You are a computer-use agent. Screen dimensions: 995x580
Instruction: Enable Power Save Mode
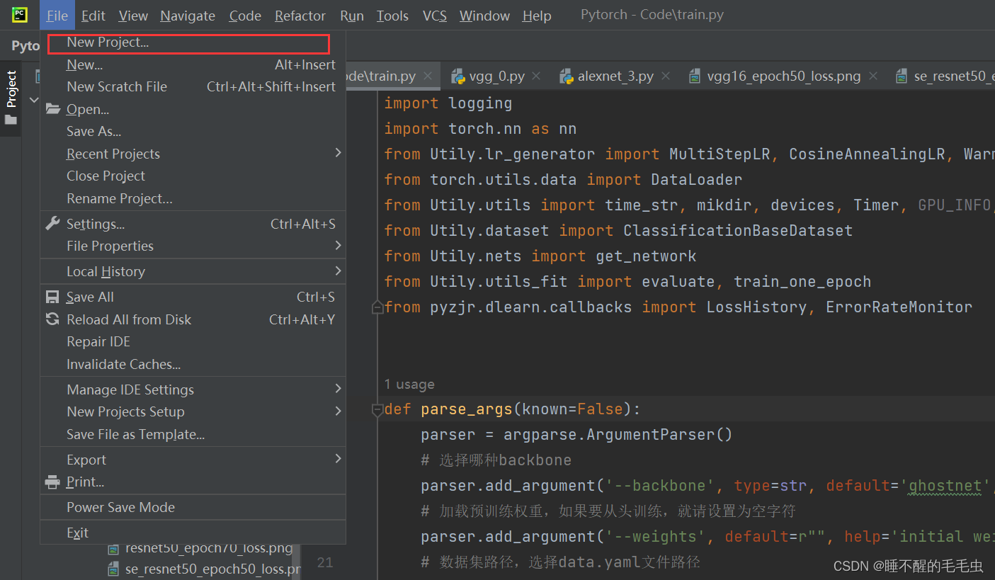[122, 507]
